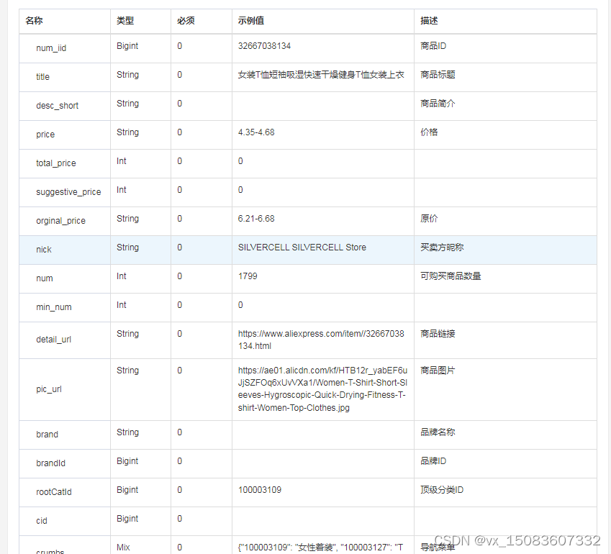Select the num_iid parameter name cell
Screen dimensions: 611x554
51,46
